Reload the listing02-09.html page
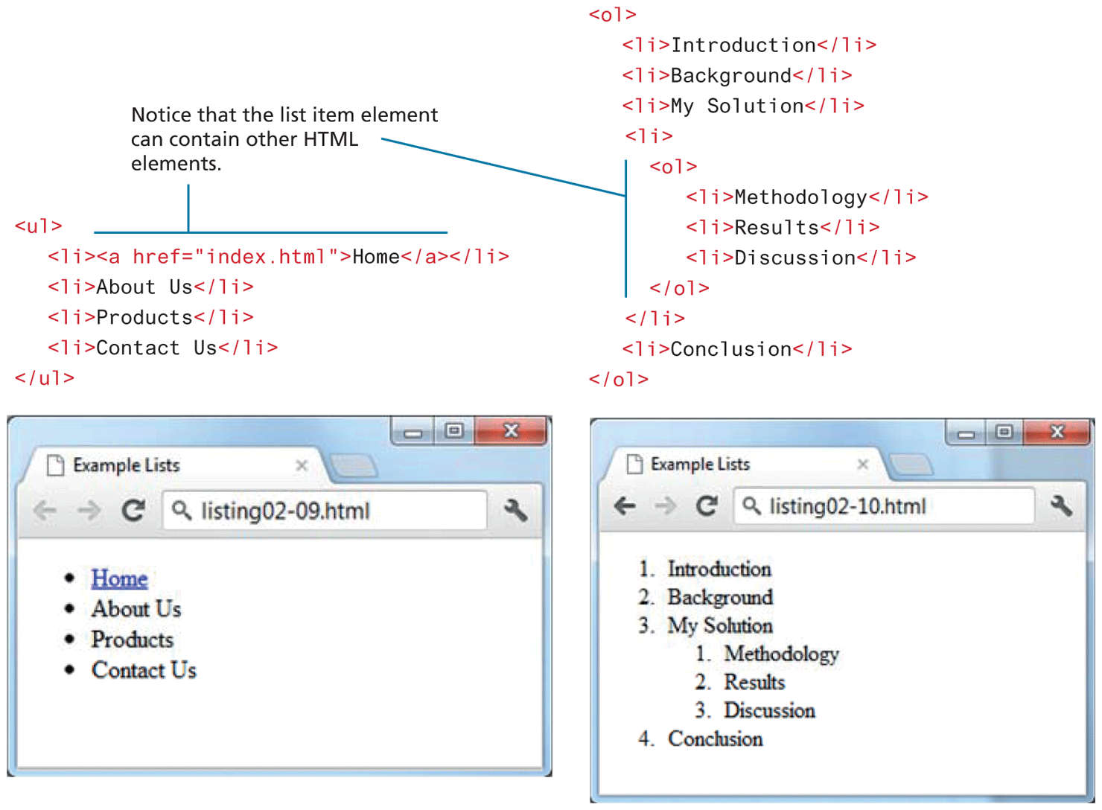The width and height of the screenshot is (1102, 810). [x=133, y=511]
